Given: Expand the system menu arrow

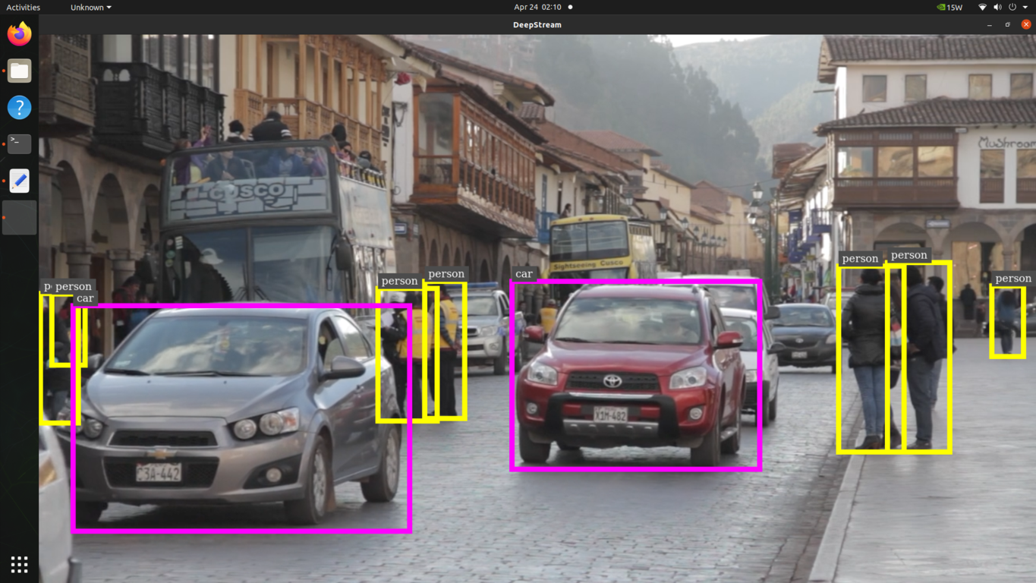Looking at the screenshot, I should tap(1025, 8).
